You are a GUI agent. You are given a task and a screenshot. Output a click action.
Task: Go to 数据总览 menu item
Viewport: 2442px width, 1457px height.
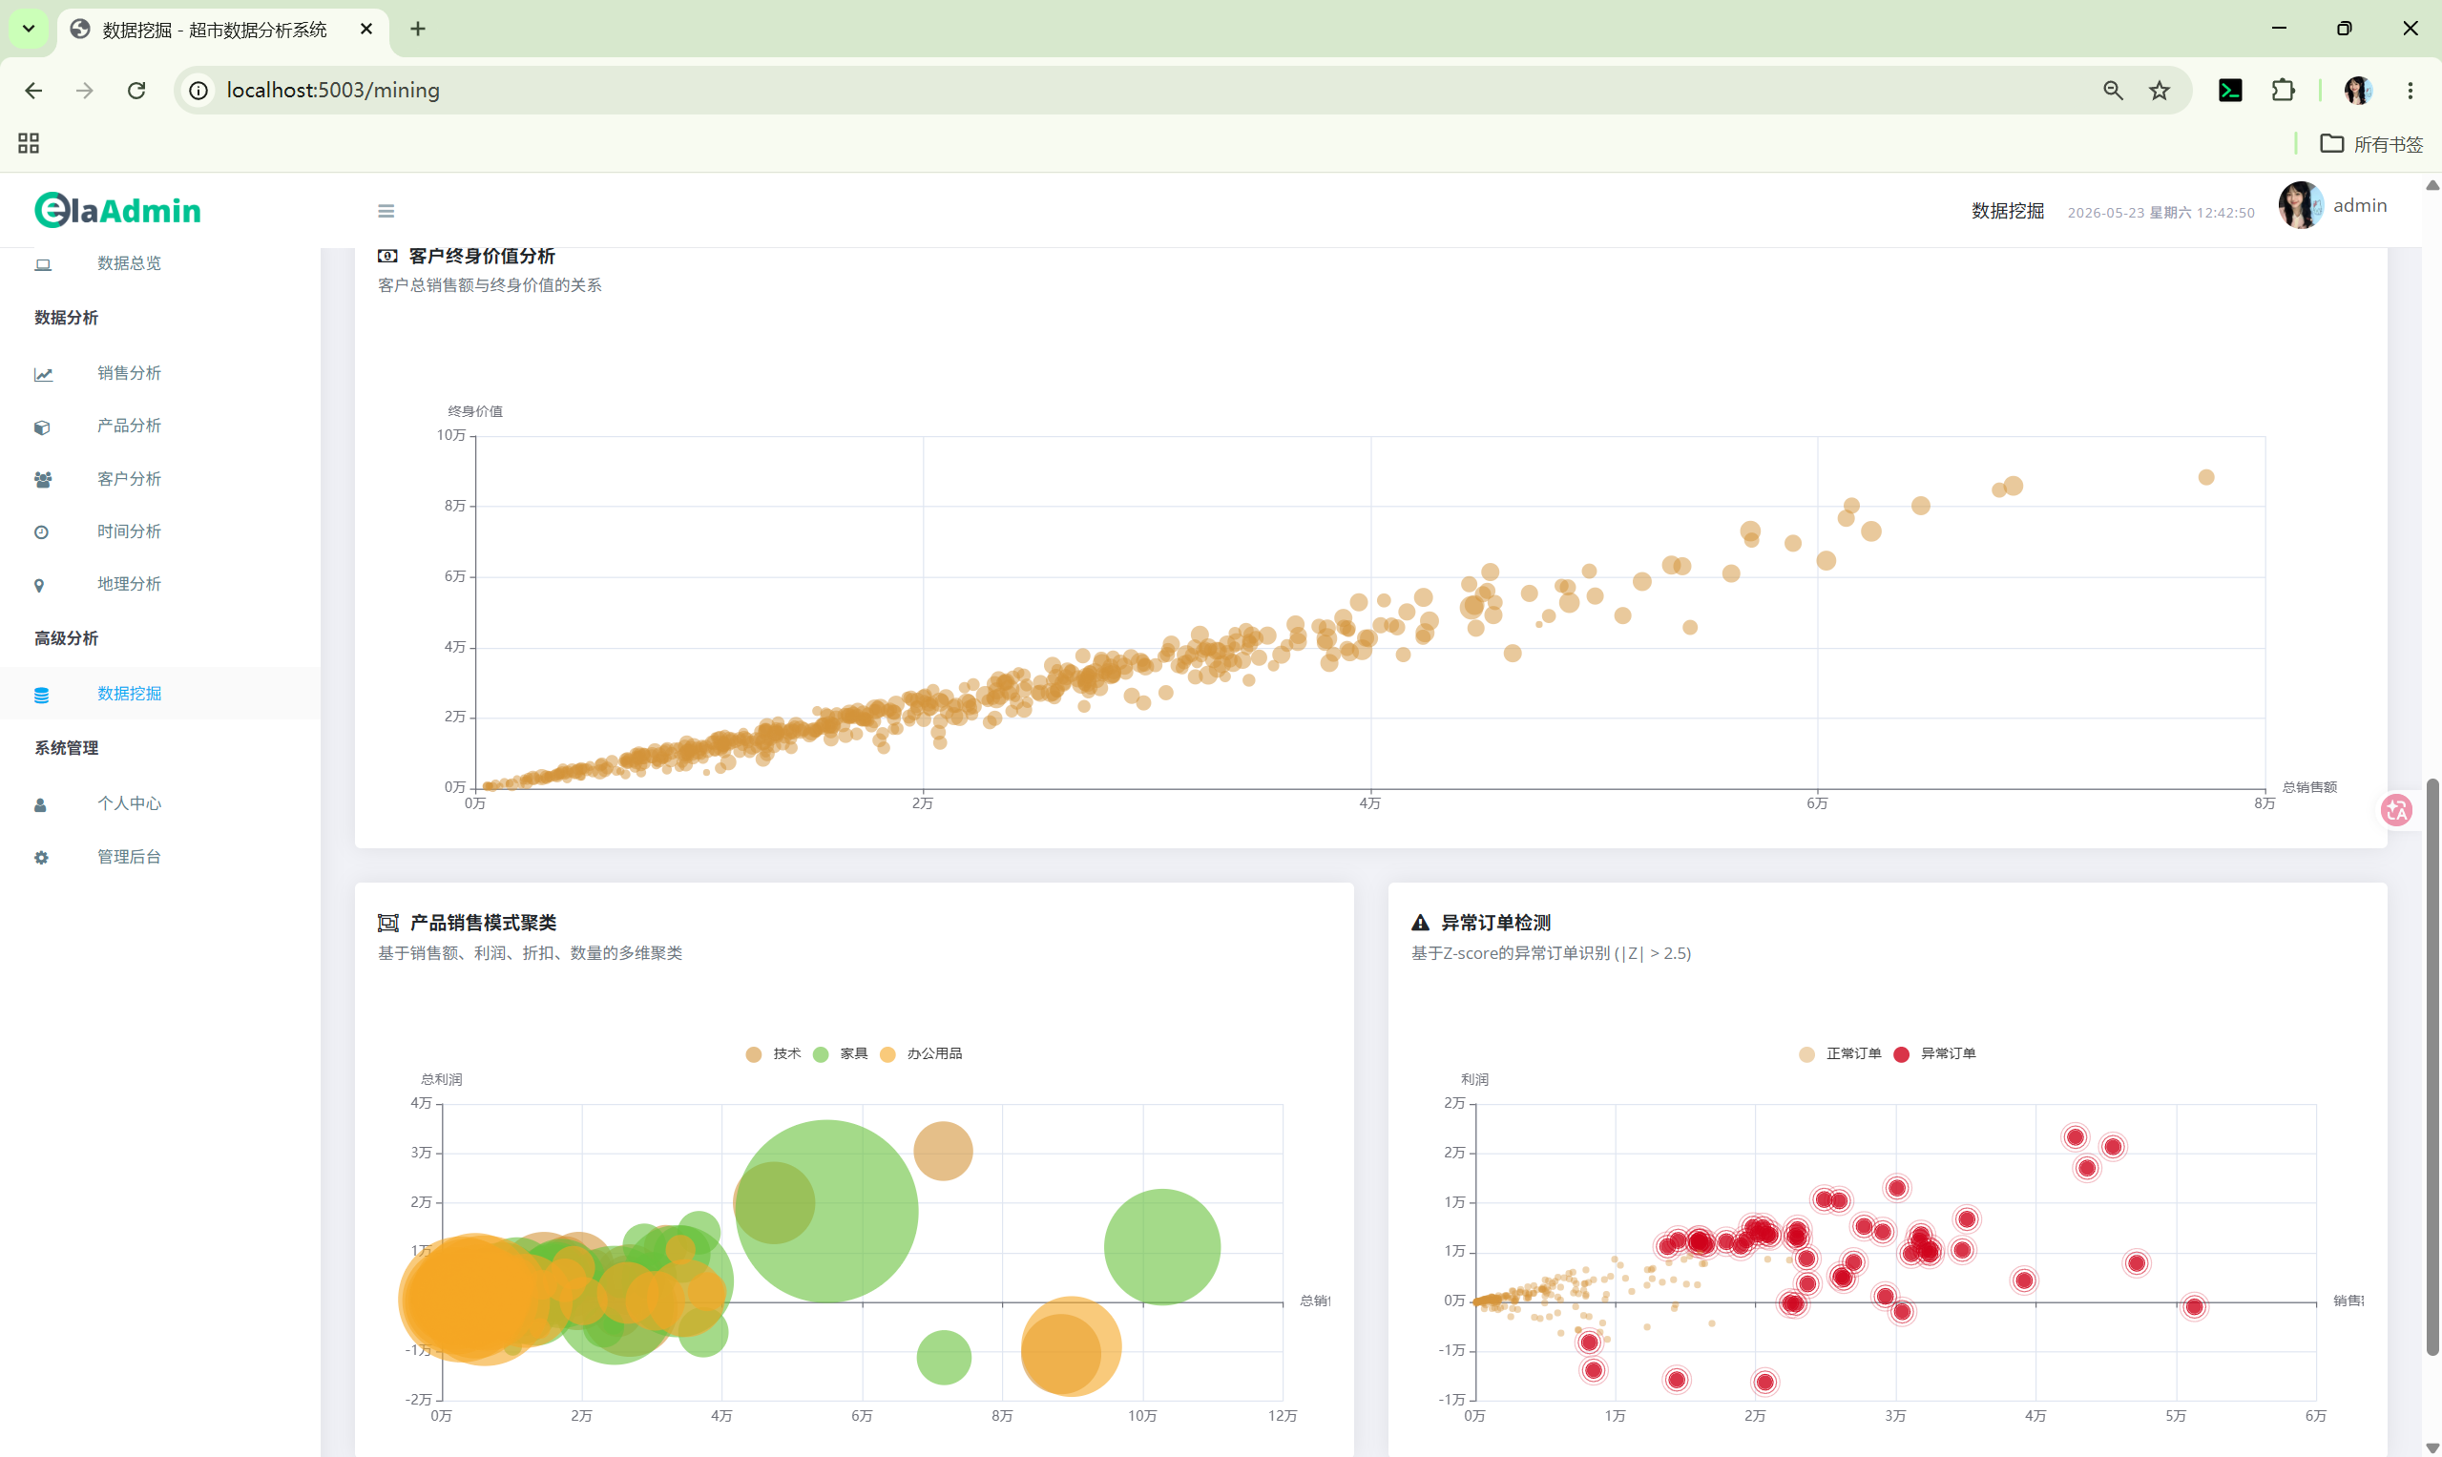pos(129,263)
